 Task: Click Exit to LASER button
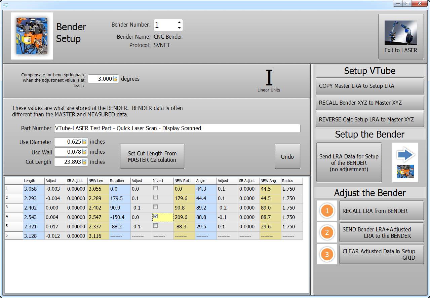[401, 37]
